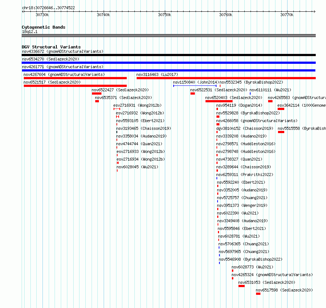Screen dimensions: 326x308
Task: Select the nsv3116463 (Lu2017) label
Action: (157, 74)
